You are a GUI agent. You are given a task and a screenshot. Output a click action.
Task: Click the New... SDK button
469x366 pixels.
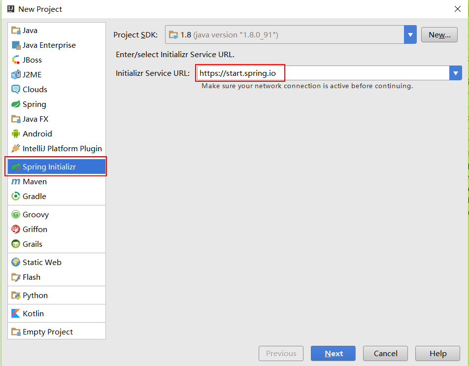click(439, 34)
